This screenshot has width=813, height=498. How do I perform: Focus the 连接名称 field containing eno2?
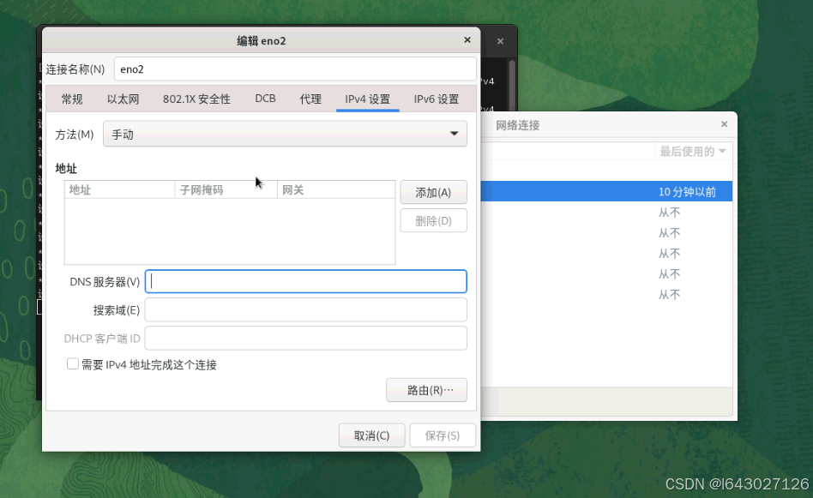(295, 69)
